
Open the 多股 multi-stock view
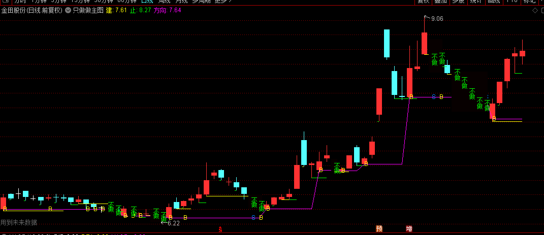click(458, 2)
